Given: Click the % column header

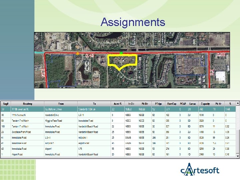Looking at the screenshot, I should click(x=230, y=104).
